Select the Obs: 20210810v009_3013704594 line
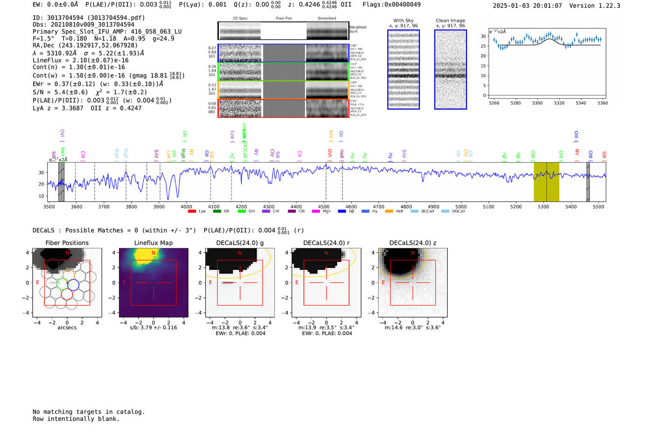This screenshot has height=444, width=653. pyautogui.click(x=83, y=25)
